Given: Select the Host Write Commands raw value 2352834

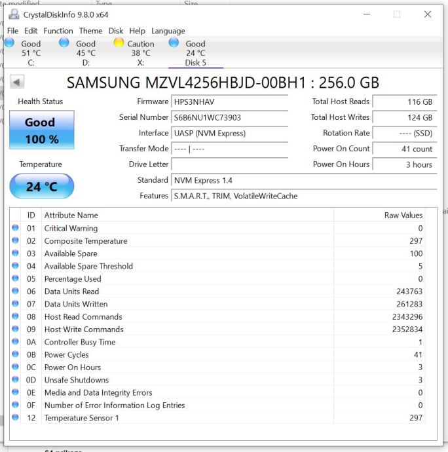Looking at the screenshot, I should (407, 330).
